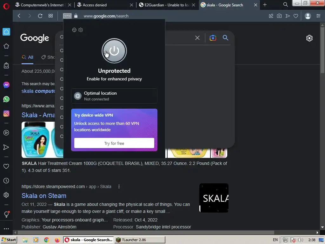Viewport: 325px width, 244px height.
Task: Open Steam result three-dot options
Action: coord(119,186)
